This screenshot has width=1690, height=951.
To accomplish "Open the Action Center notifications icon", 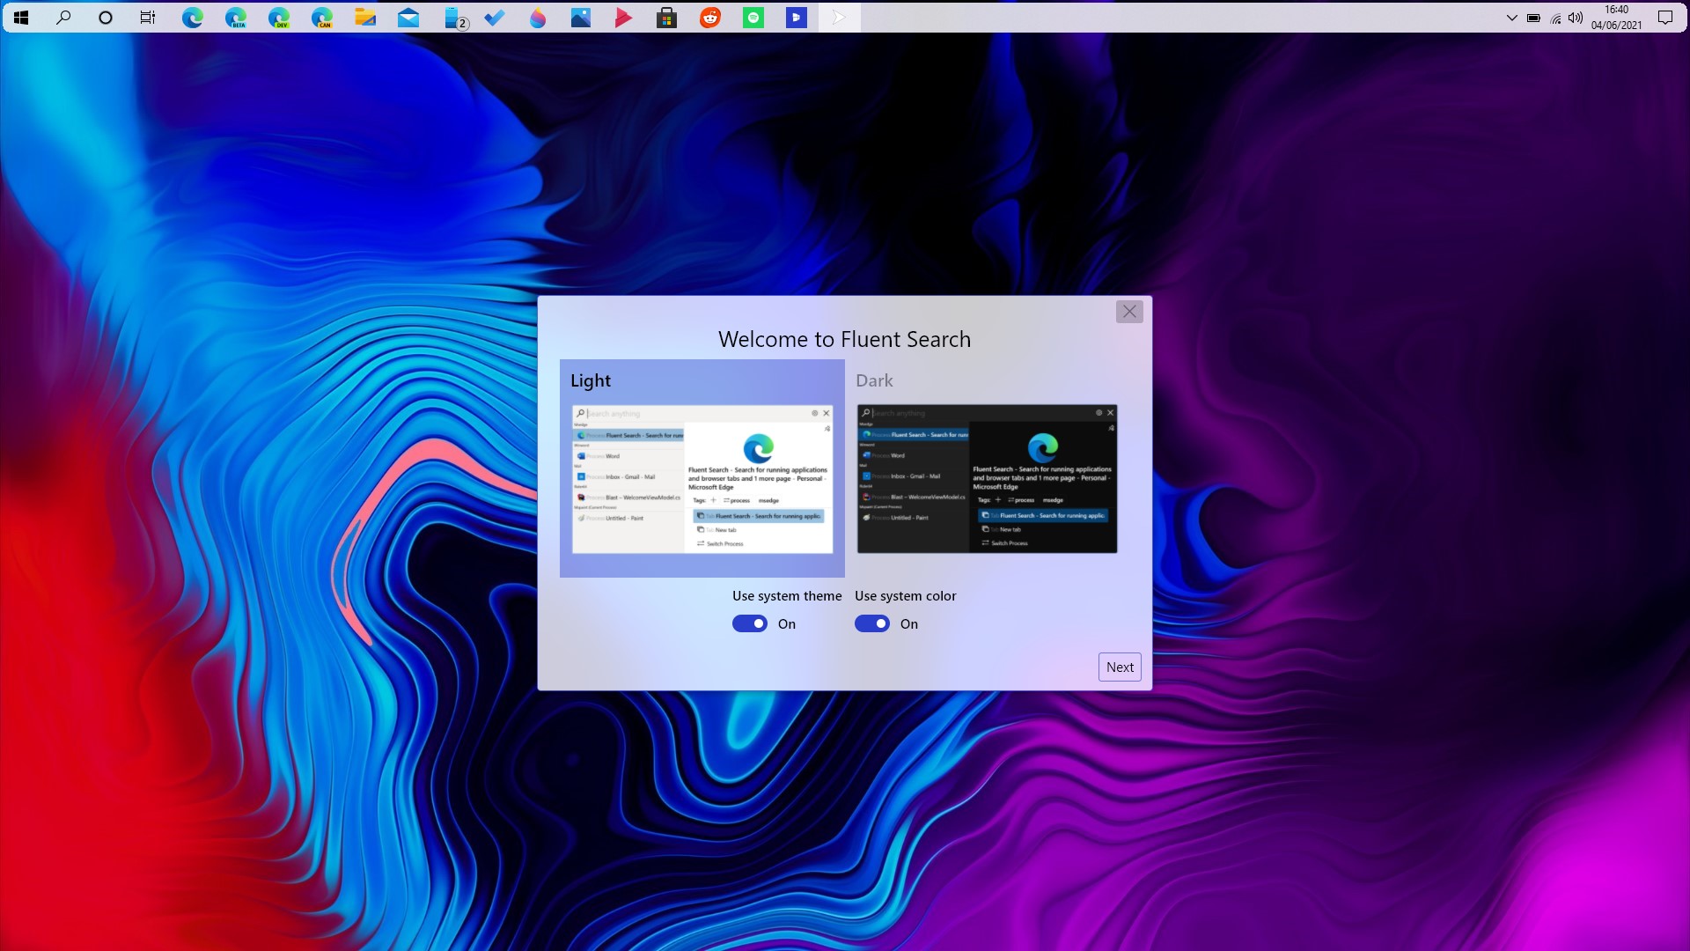I will point(1664,18).
